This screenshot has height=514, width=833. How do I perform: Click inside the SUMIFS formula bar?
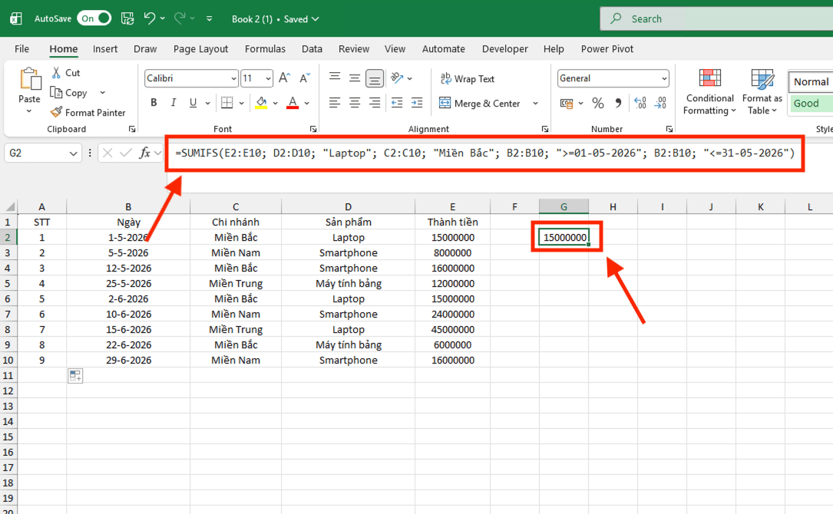point(484,153)
